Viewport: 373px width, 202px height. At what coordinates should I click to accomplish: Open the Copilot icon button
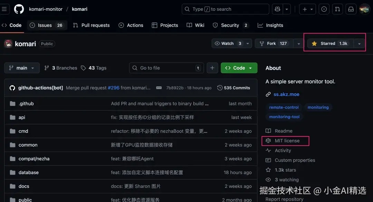[x=277, y=9]
